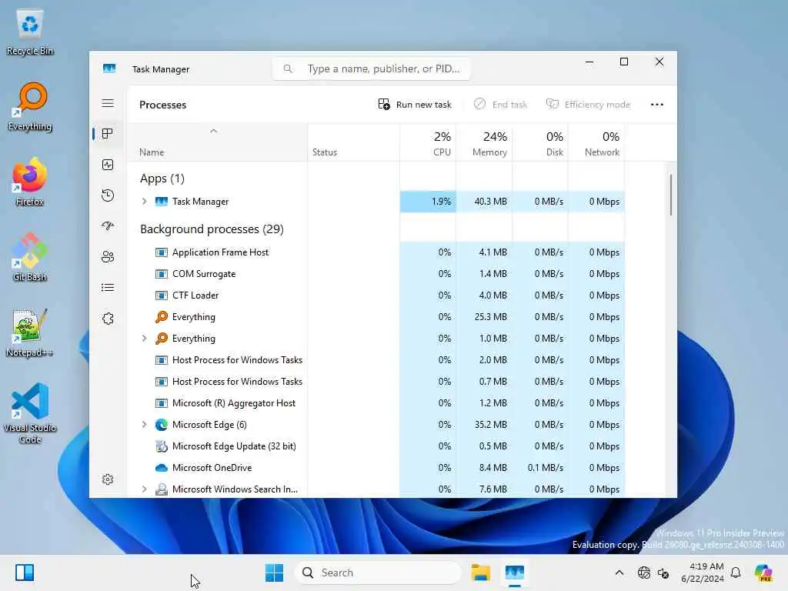Open the Everything desktop shortcut
The image size is (788, 591).
click(30, 107)
